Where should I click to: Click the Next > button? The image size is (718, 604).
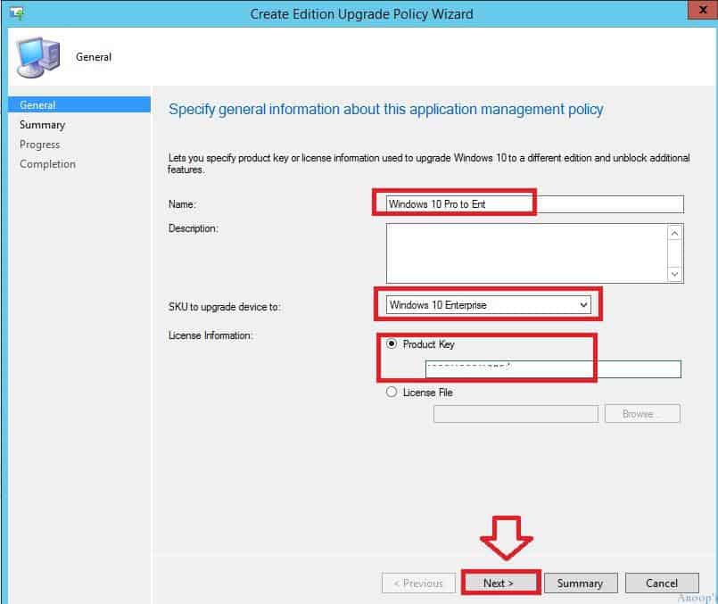pos(499,583)
